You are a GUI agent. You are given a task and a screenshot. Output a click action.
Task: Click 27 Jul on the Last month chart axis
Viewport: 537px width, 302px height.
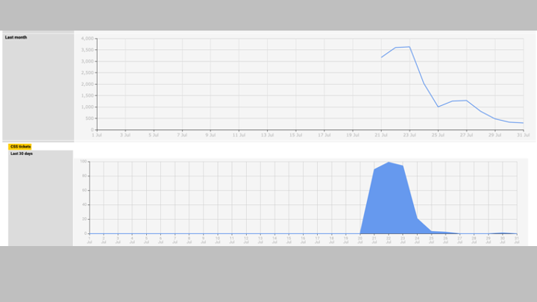pyautogui.click(x=466, y=135)
